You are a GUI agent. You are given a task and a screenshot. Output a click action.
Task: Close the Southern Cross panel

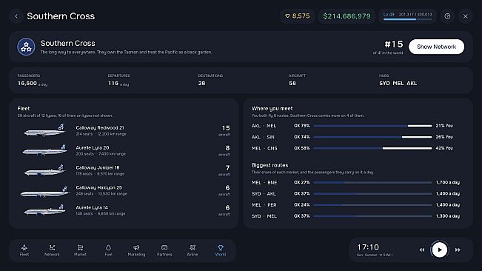tap(466, 16)
